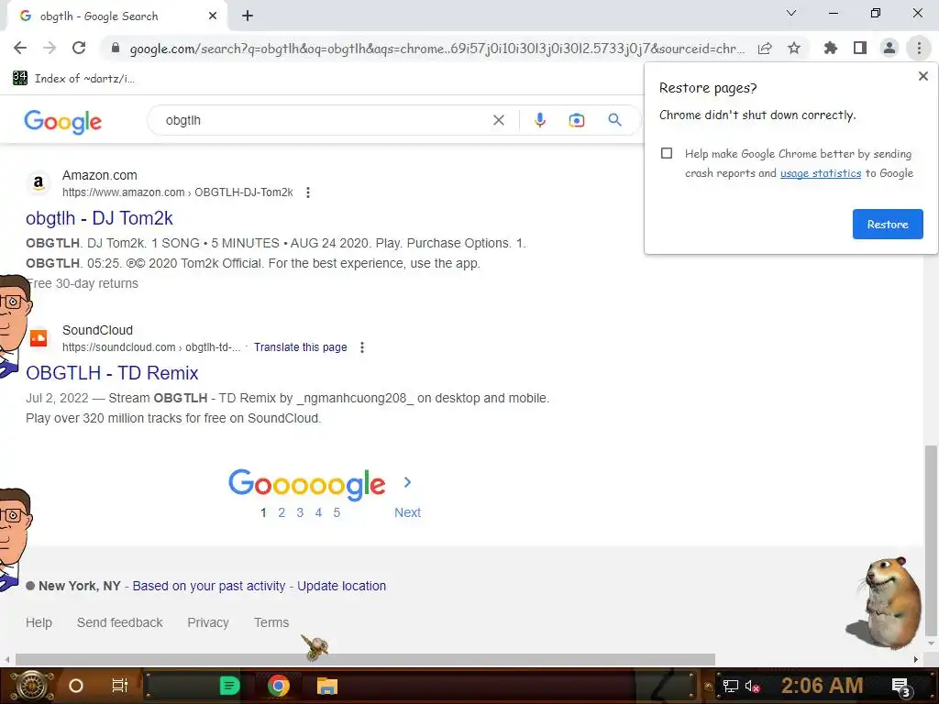Open the green notes app in taskbar
The image size is (939, 704).
pos(229,686)
